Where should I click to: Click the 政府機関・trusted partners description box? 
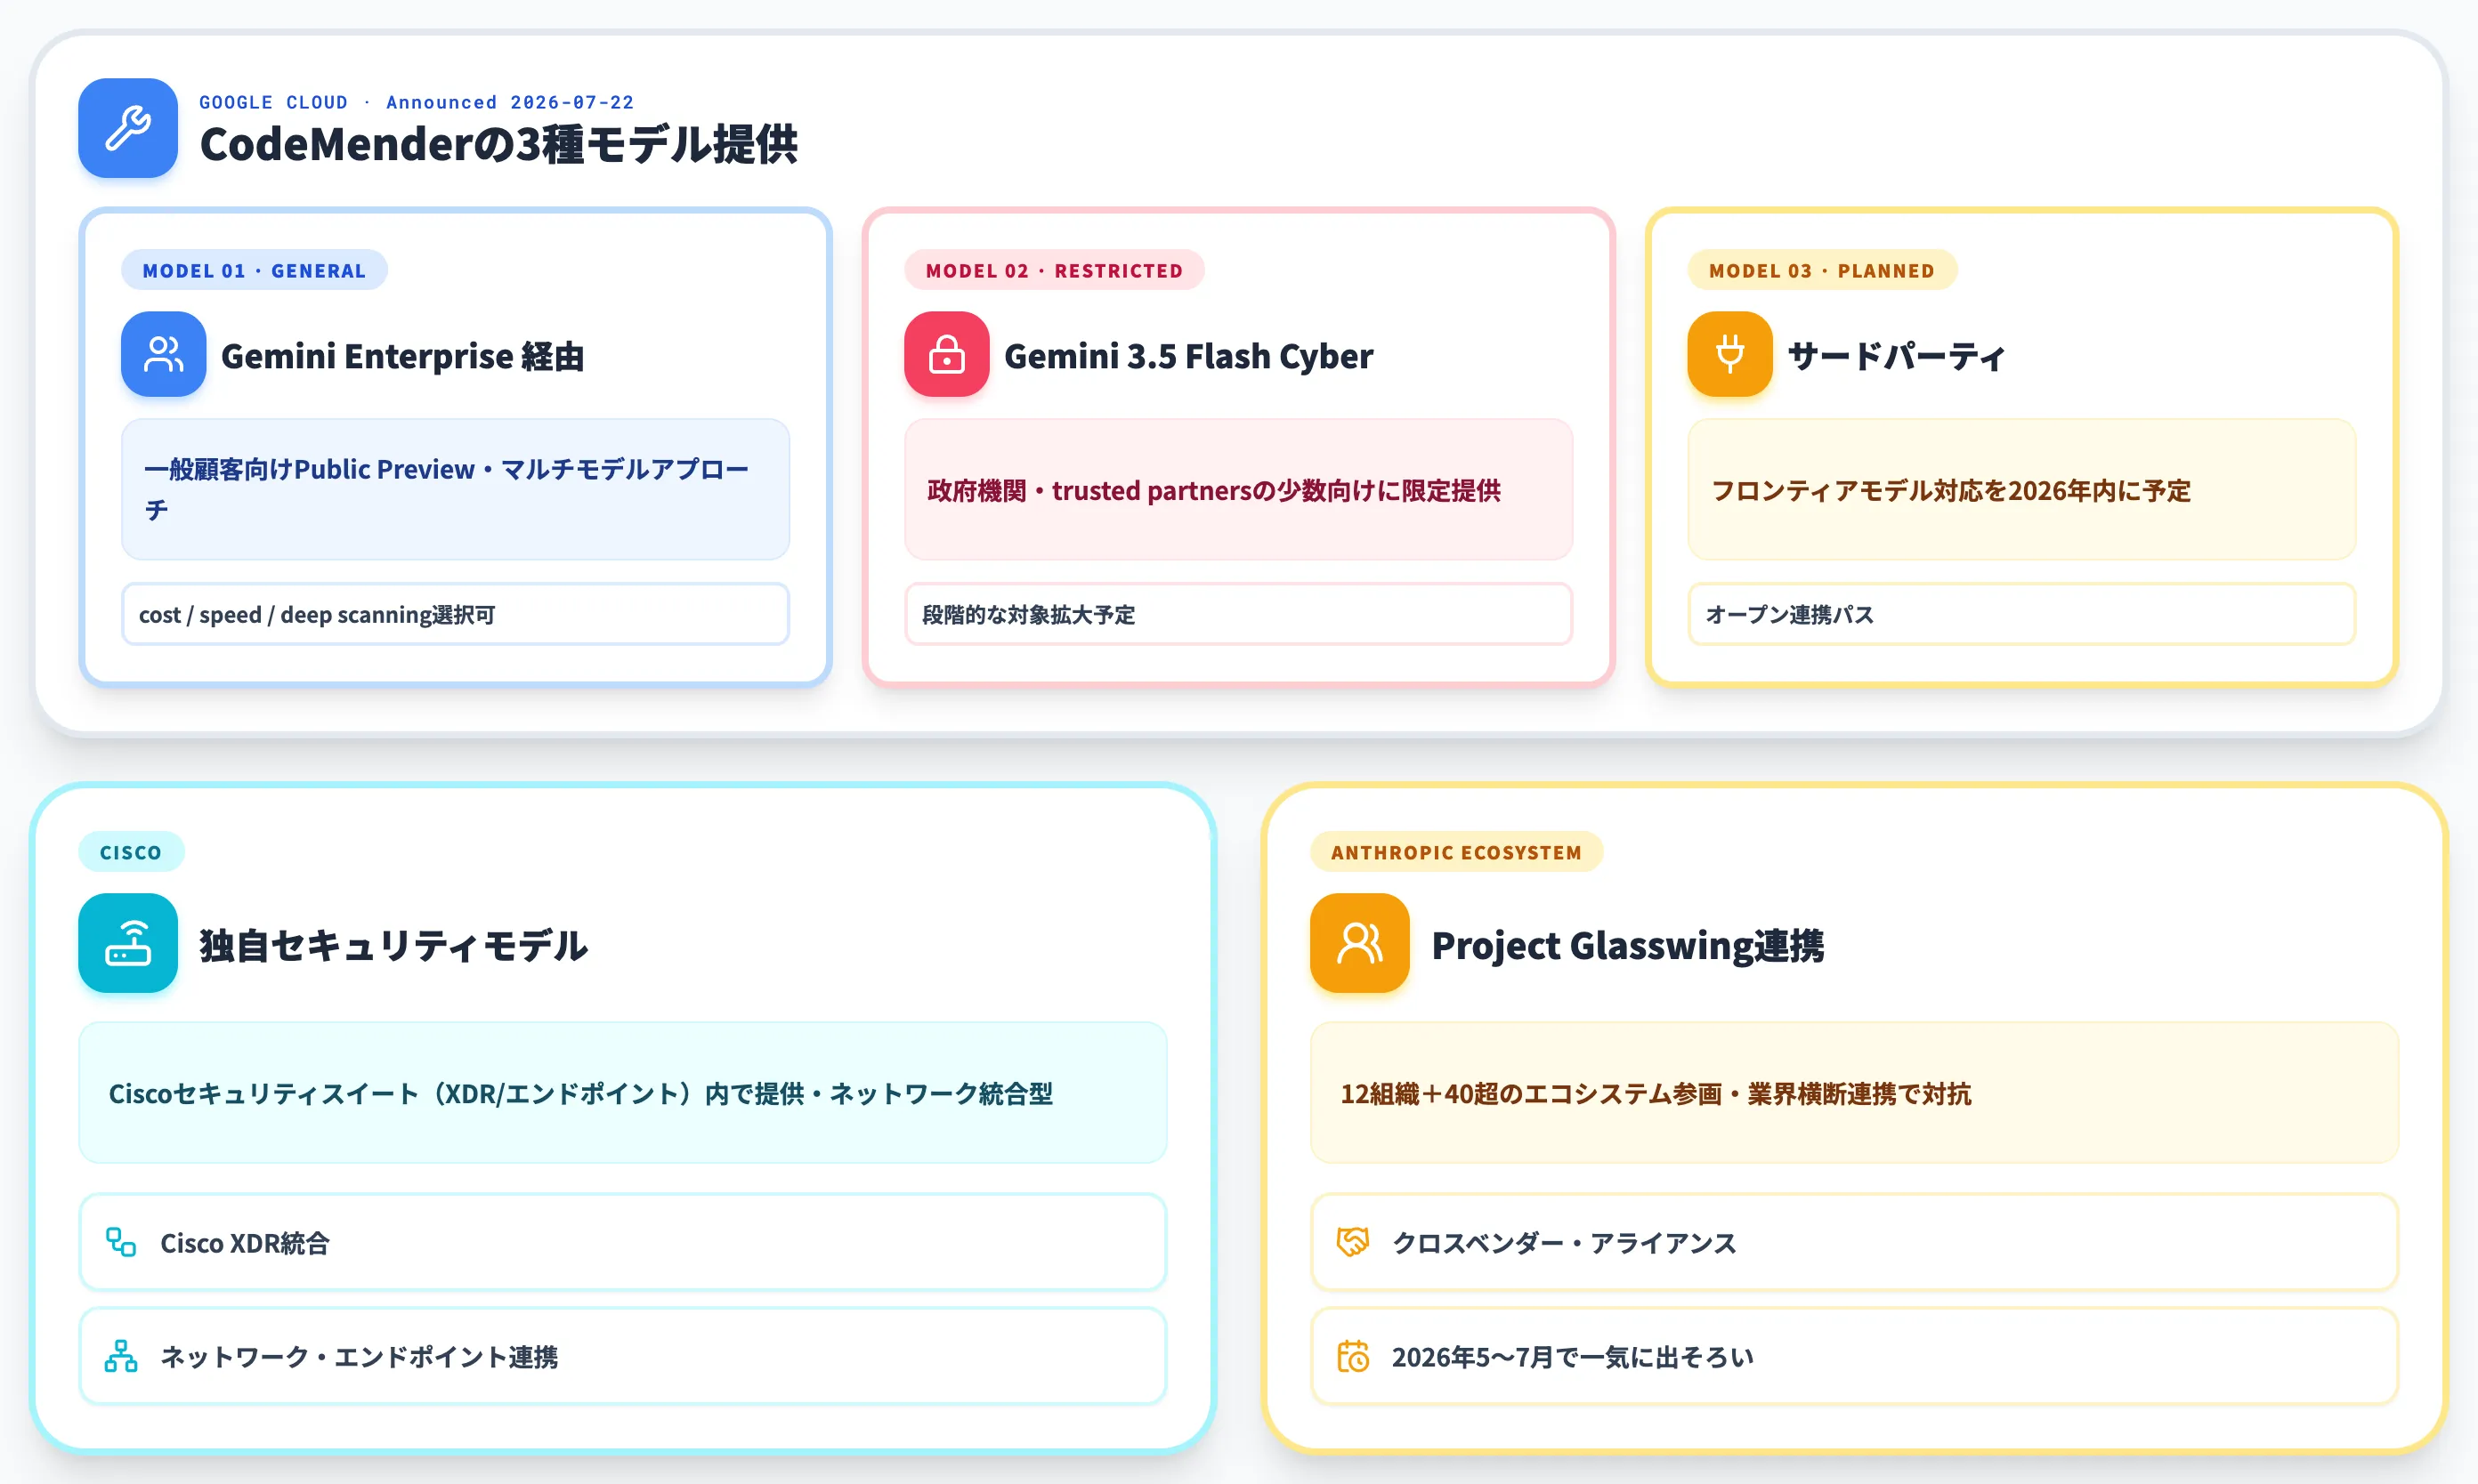point(1238,489)
